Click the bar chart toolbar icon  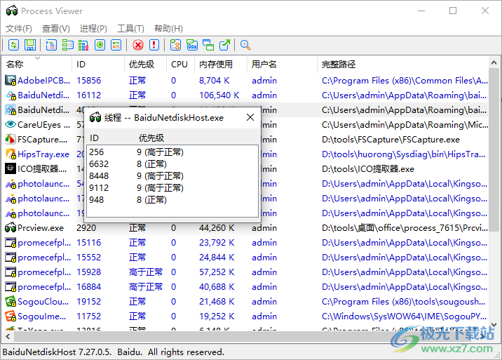click(192, 45)
